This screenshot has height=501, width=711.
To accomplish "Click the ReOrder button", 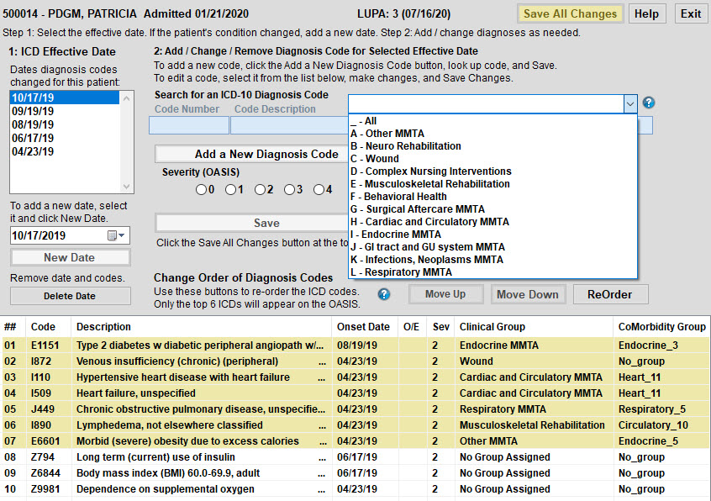I will pyautogui.click(x=610, y=294).
